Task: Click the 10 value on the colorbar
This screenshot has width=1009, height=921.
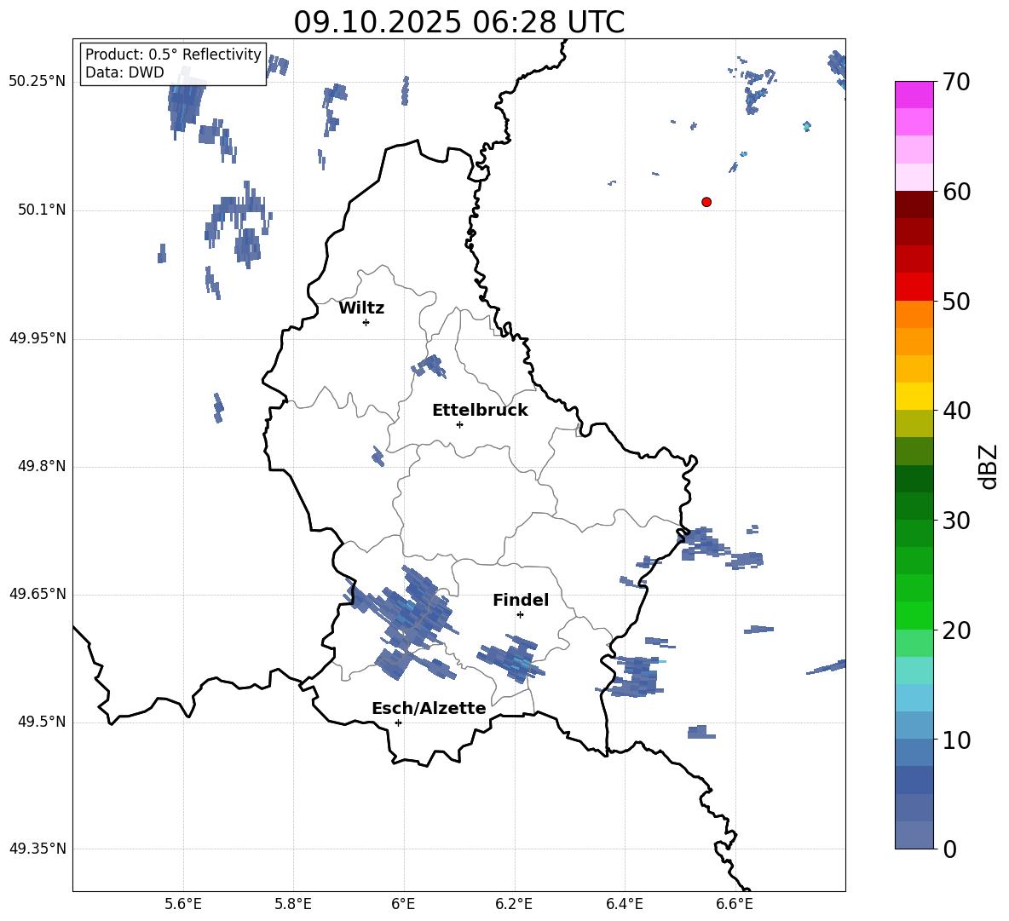Action: (x=956, y=740)
